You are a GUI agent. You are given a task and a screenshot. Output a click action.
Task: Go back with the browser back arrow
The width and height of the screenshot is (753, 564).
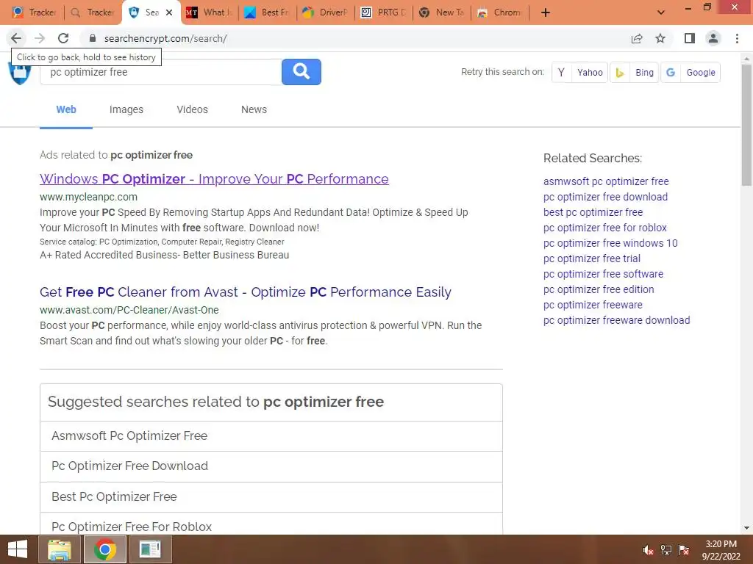pos(16,38)
